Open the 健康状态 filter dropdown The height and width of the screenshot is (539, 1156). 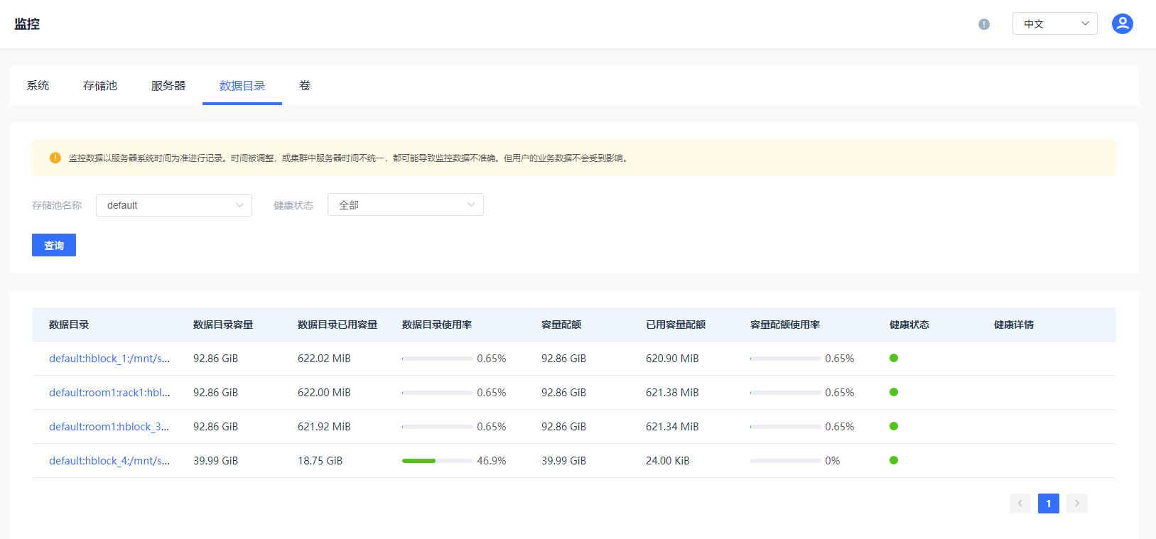pyautogui.click(x=405, y=205)
